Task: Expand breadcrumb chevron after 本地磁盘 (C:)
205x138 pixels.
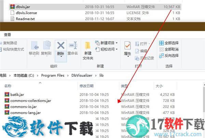Action: click(x=38, y=76)
